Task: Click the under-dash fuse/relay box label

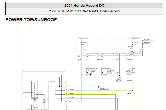Action: [148, 42]
